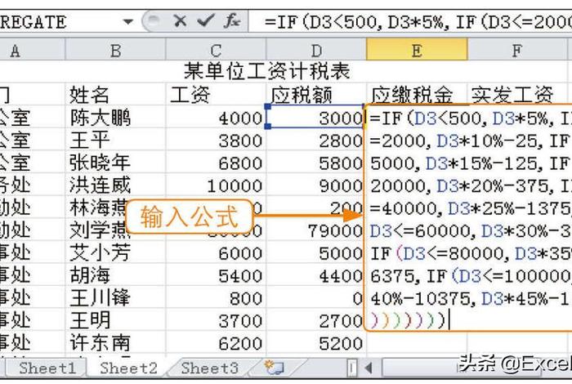Image resolution: width=572 pixels, height=384 pixels.
Task: Select the name cell 洪连威
Action: pos(115,185)
